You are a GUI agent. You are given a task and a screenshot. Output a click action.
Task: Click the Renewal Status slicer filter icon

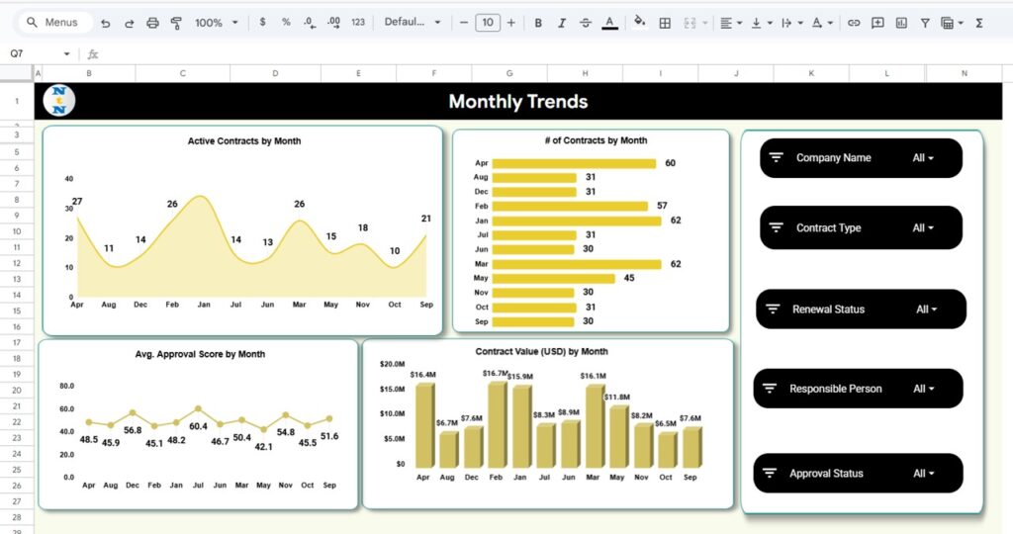coord(773,309)
